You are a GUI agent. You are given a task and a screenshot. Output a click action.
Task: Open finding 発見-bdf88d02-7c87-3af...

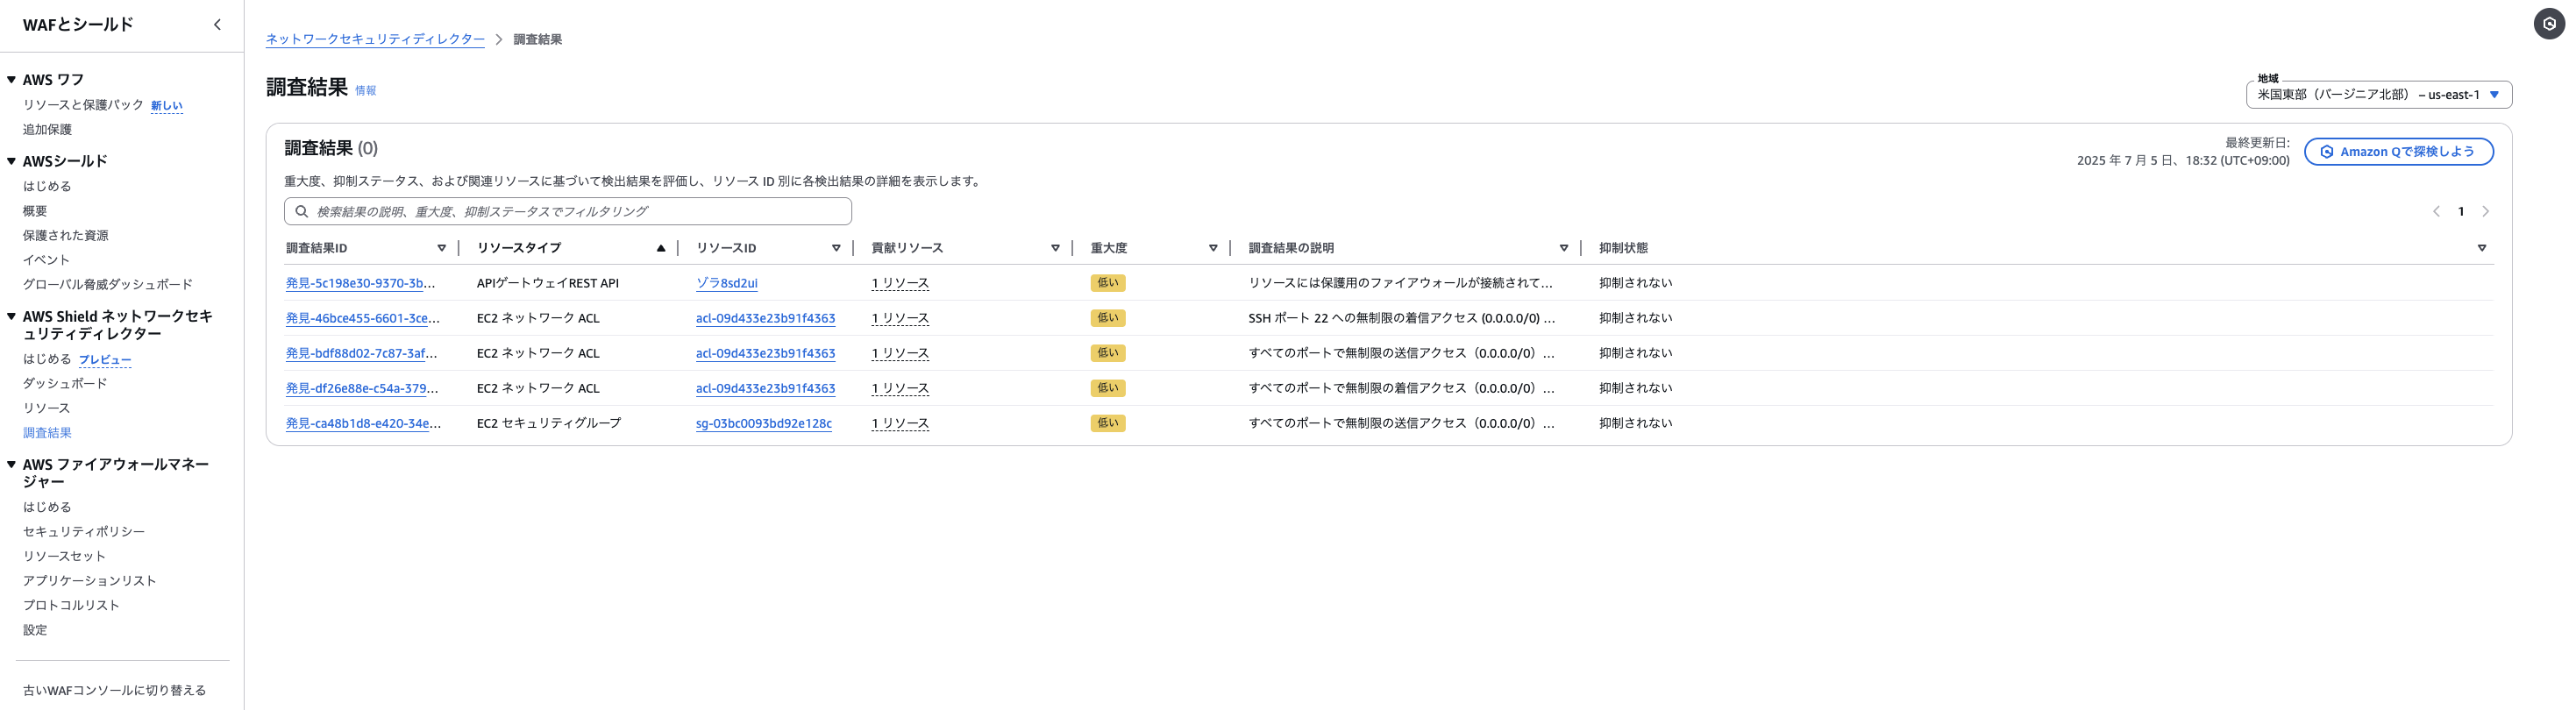click(361, 353)
